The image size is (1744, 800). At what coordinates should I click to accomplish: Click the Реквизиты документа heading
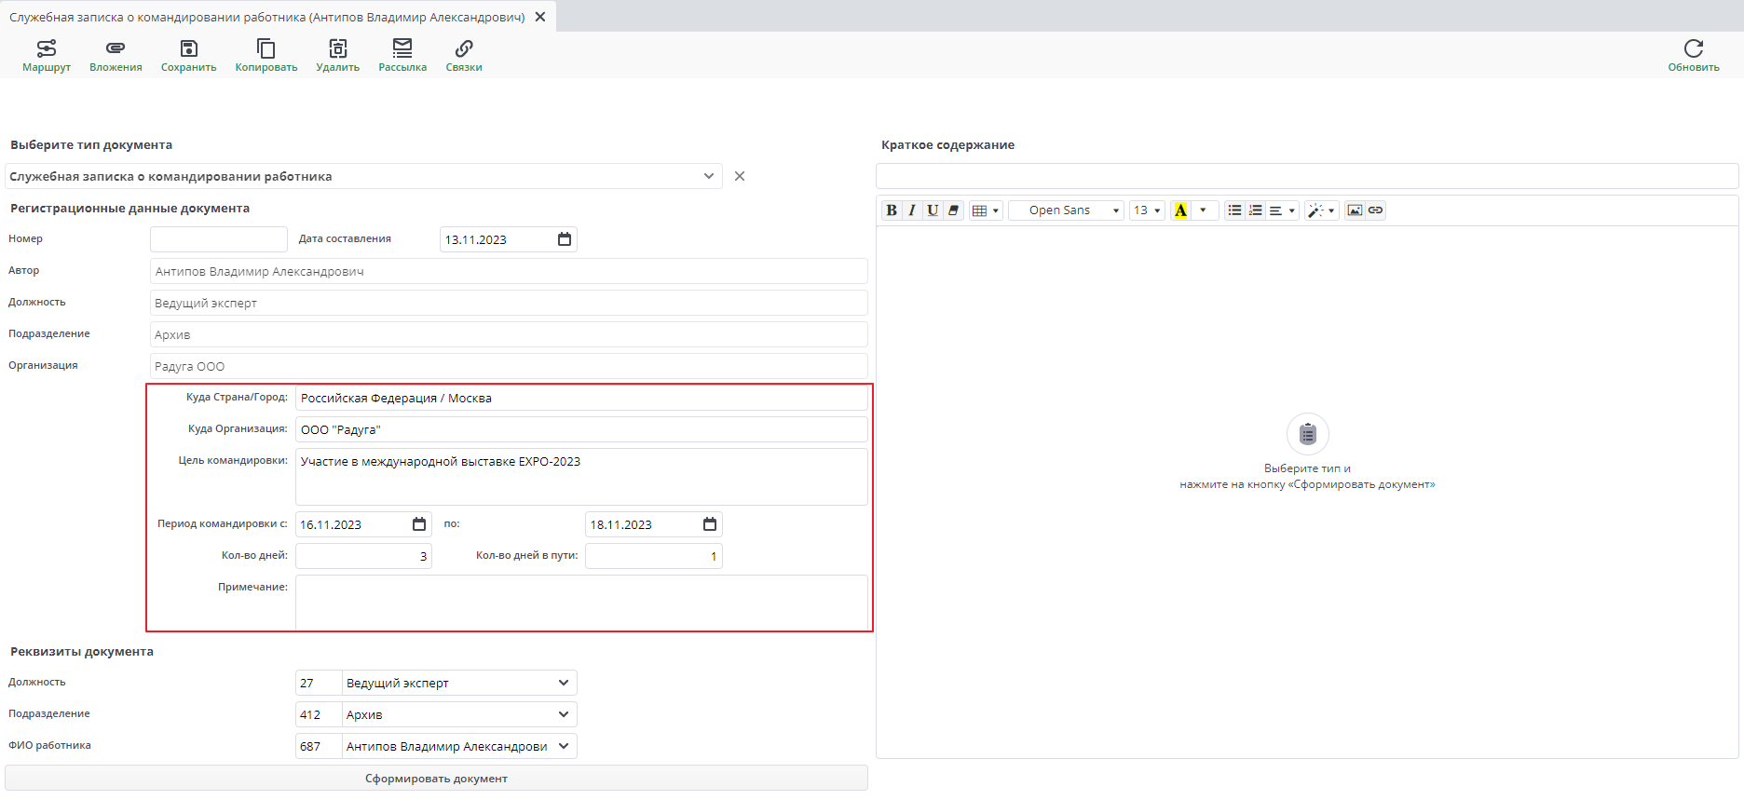coord(82,651)
